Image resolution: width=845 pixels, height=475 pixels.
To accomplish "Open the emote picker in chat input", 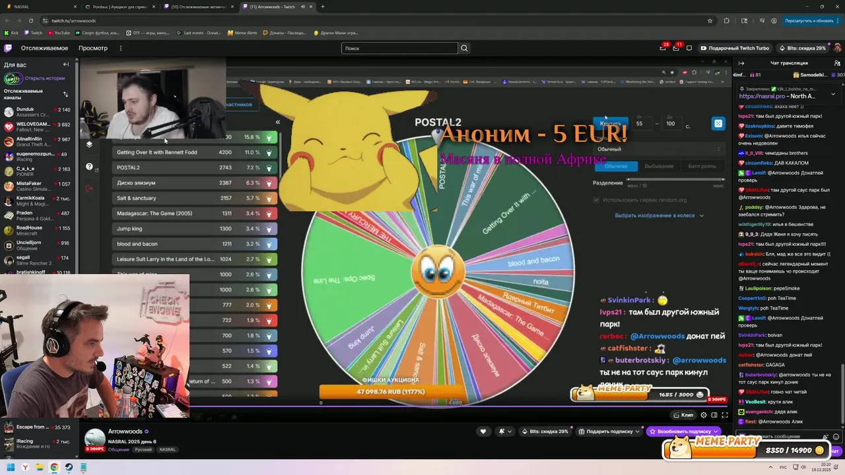I will pos(836,437).
